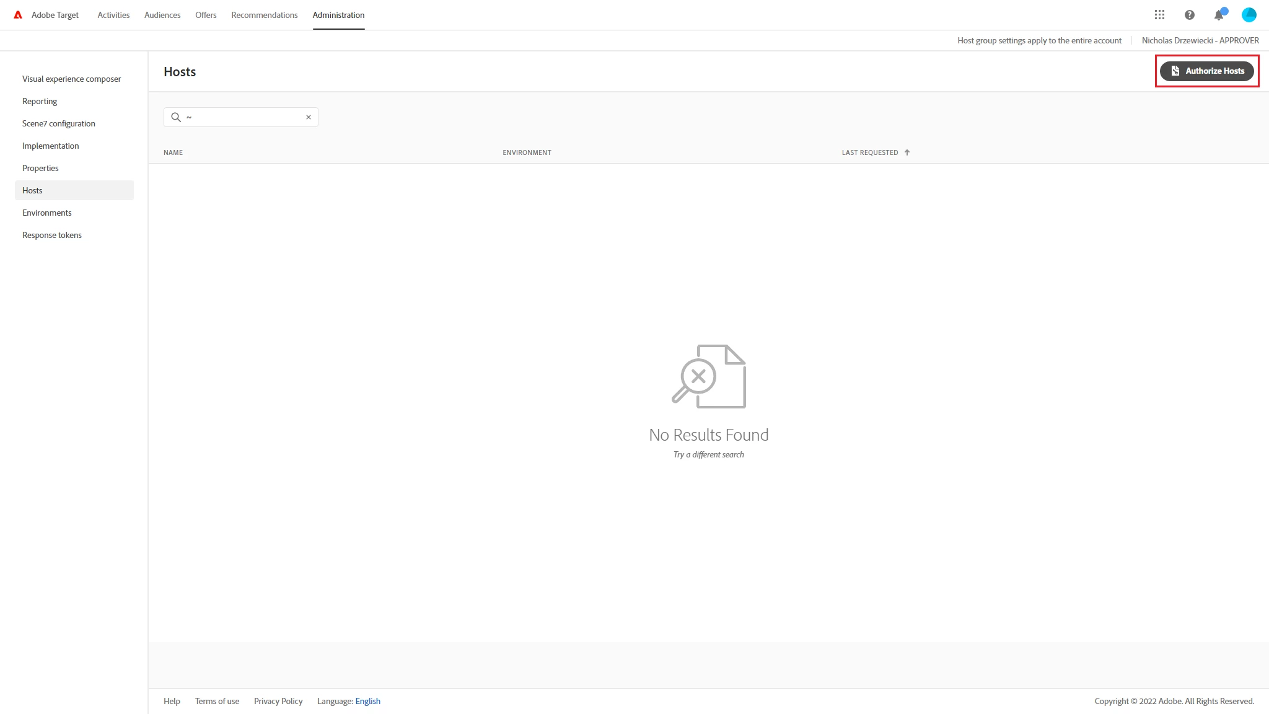The image size is (1269, 714).
Task: Sort by Last Requested arrow
Action: coord(907,152)
